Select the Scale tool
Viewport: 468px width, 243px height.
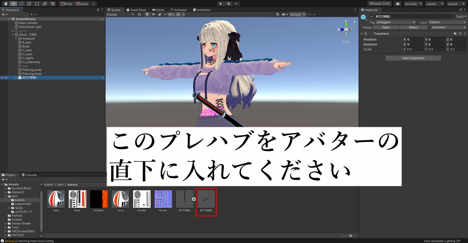(x=29, y=4)
